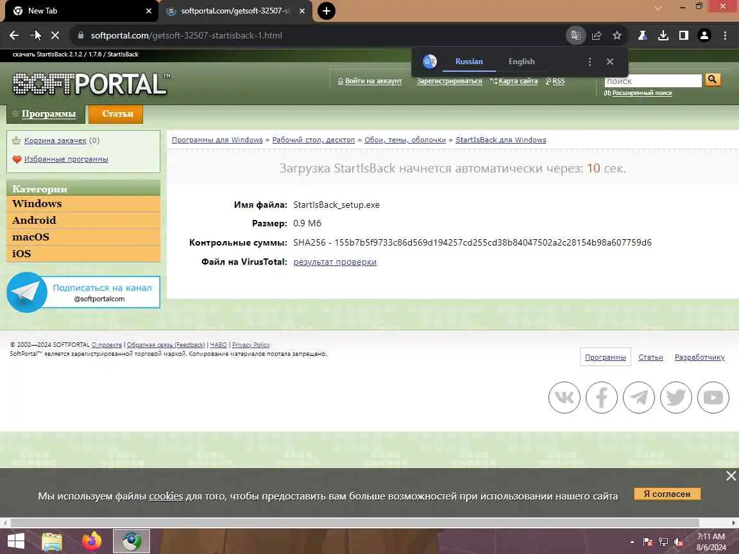Open the Программы tab
Image resolution: width=739 pixels, height=554 pixels.
(46, 114)
